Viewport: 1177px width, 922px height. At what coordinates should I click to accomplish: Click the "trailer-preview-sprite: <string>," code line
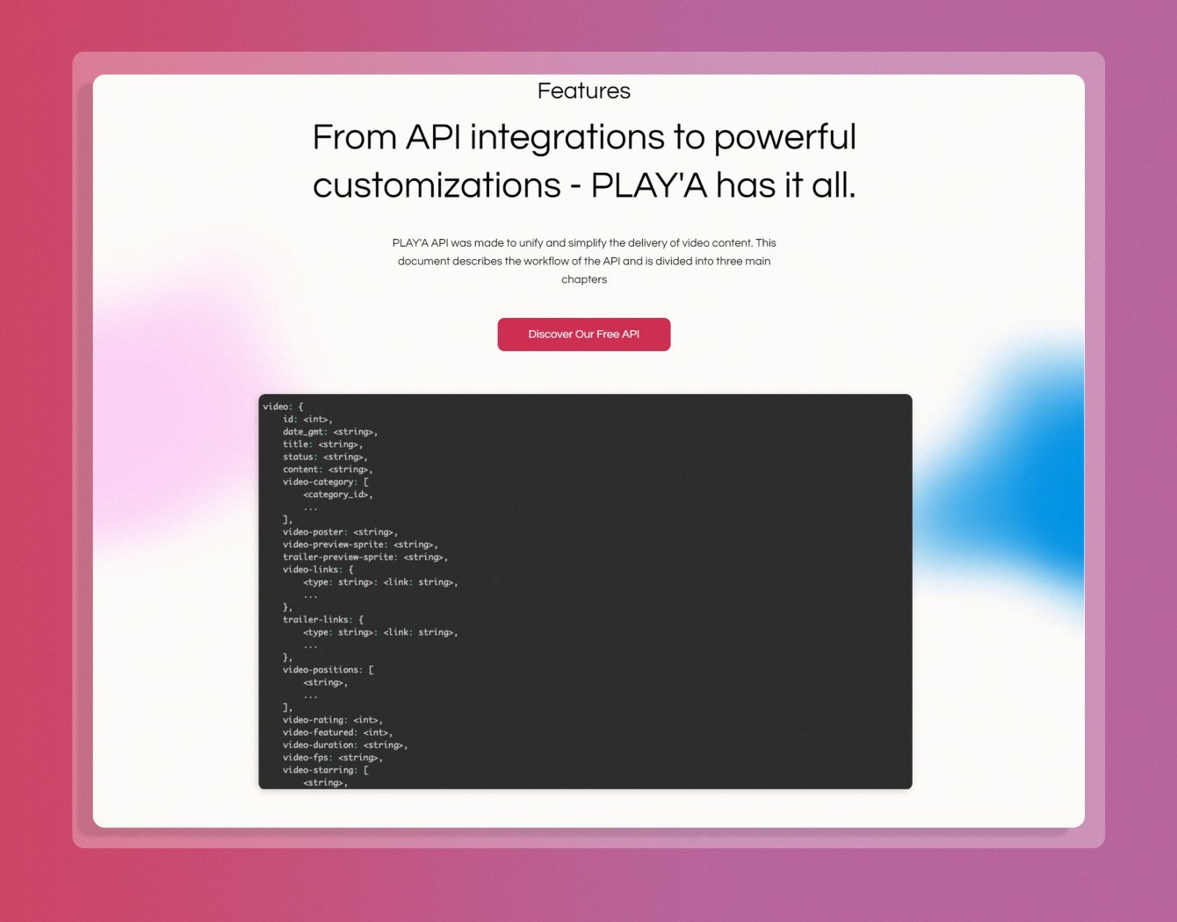tap(365, 558)
